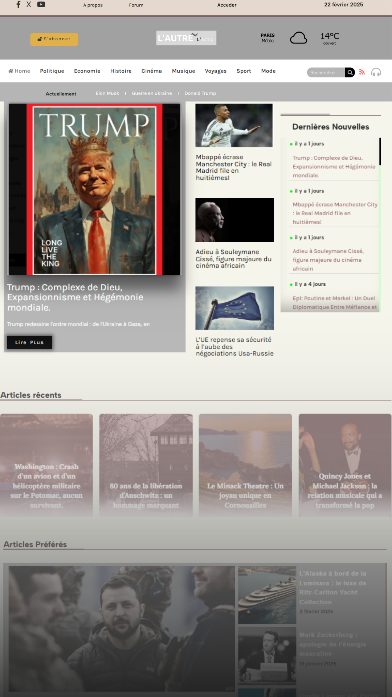Click the Articles Préférés heading

click(35, 545)
